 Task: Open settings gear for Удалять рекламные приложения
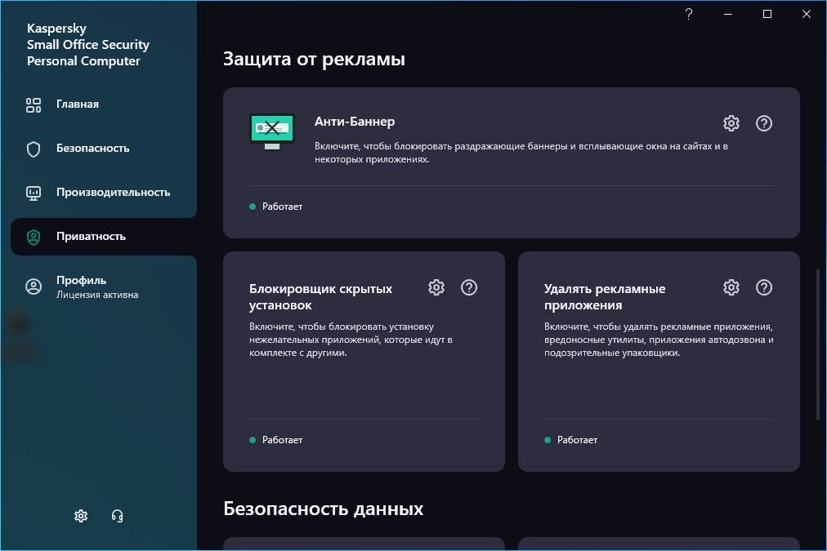(731, 287)
